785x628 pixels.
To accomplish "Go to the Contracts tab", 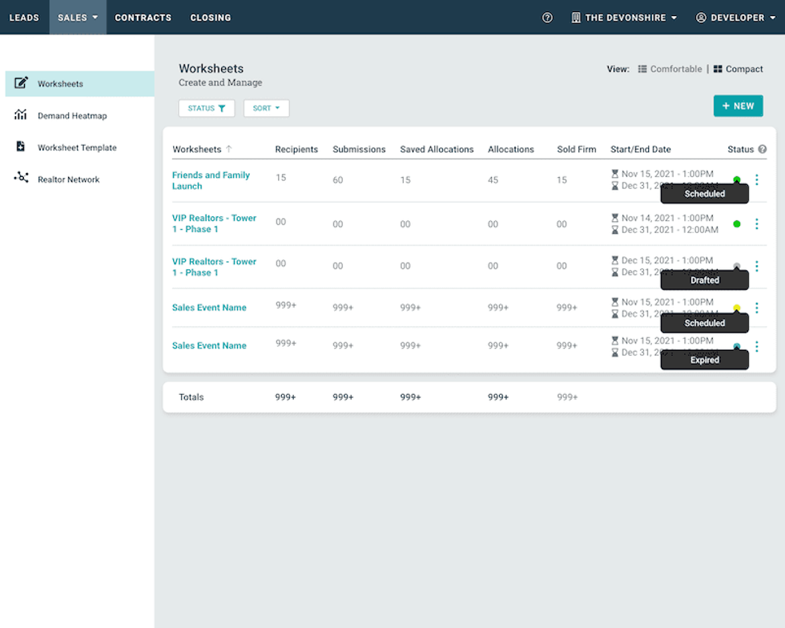I will pos(143,18).
